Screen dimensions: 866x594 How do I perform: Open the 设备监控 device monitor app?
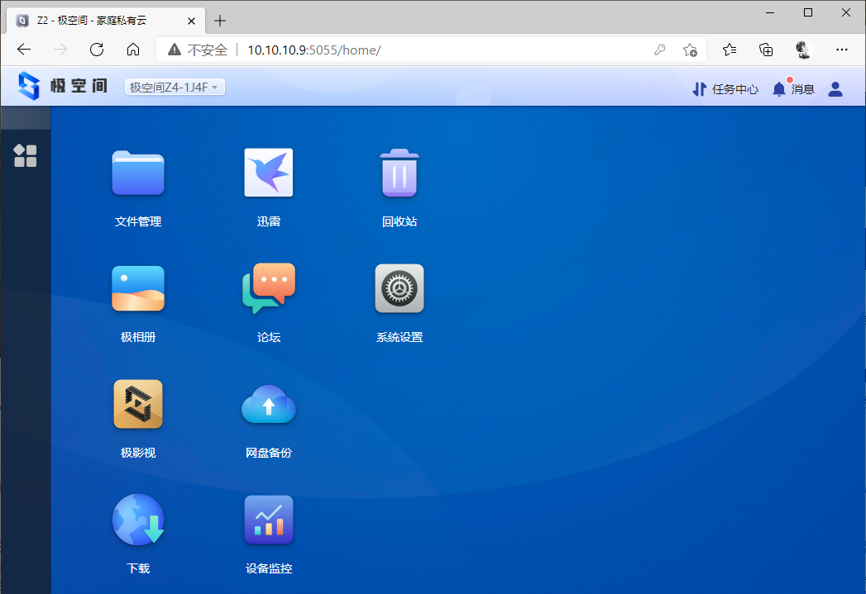269,520
